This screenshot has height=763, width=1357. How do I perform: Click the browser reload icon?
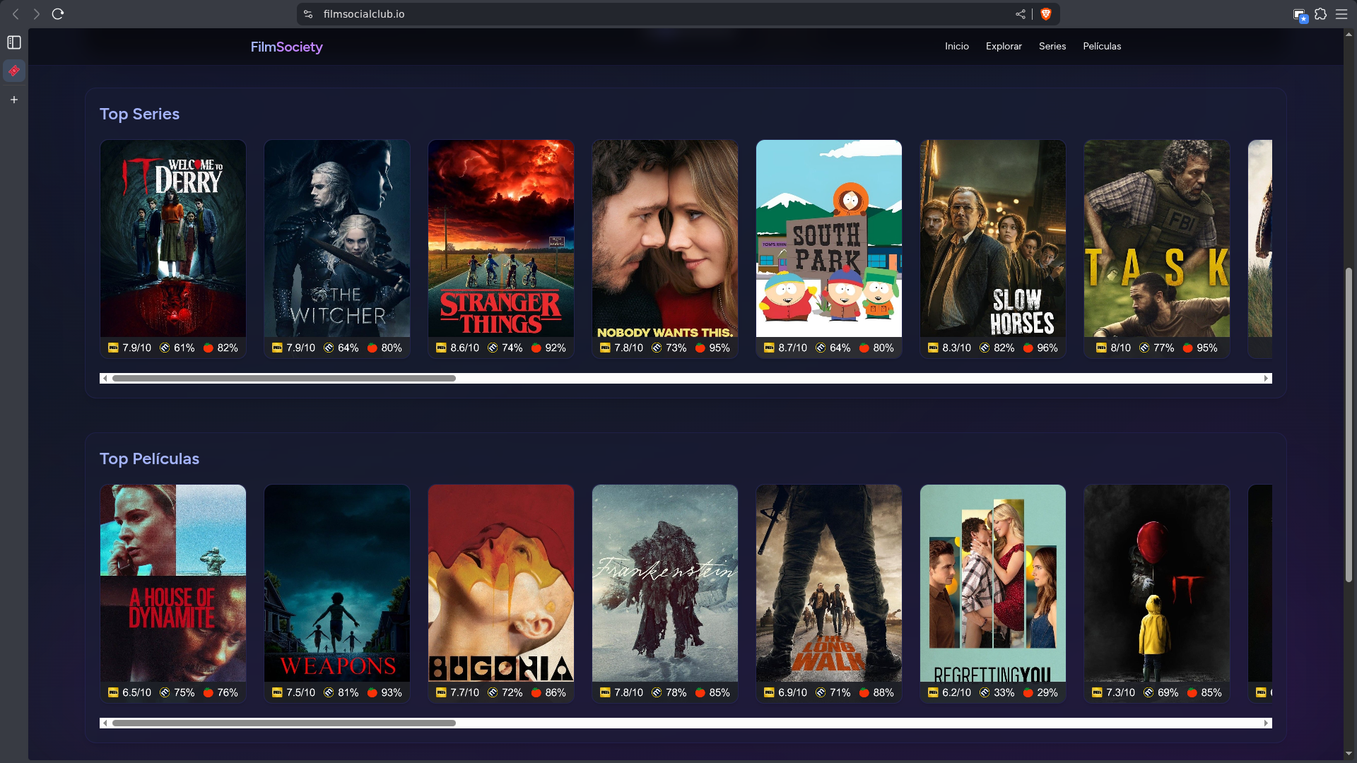58,14
